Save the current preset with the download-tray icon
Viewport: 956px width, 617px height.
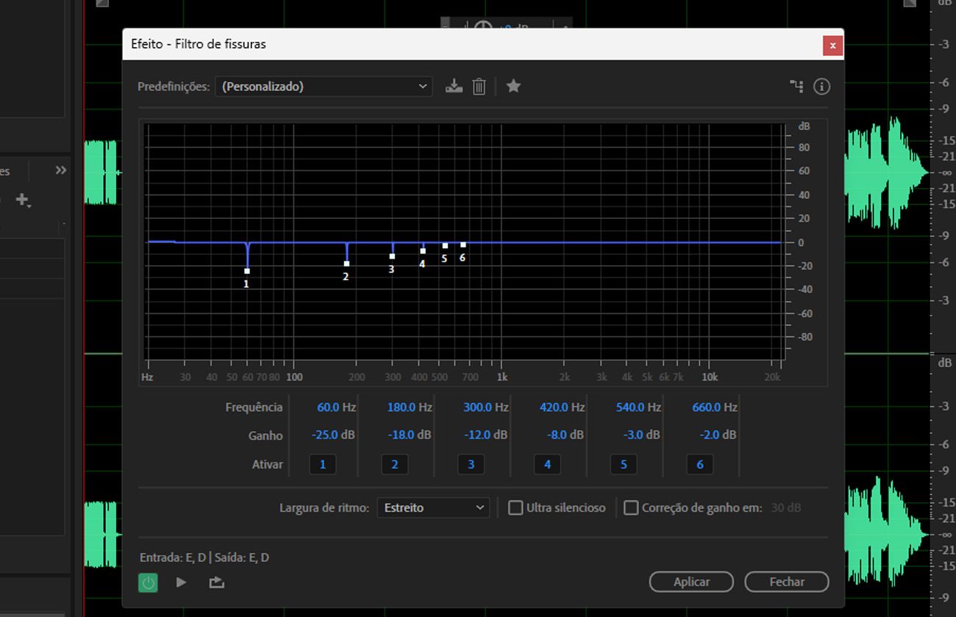(454, 86)
